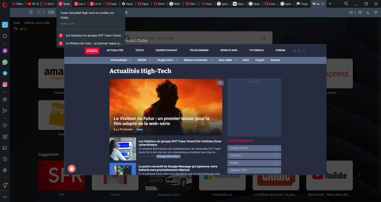The image size is (381, 202).
Task: Reload the current page
Action: click(31, 12)
